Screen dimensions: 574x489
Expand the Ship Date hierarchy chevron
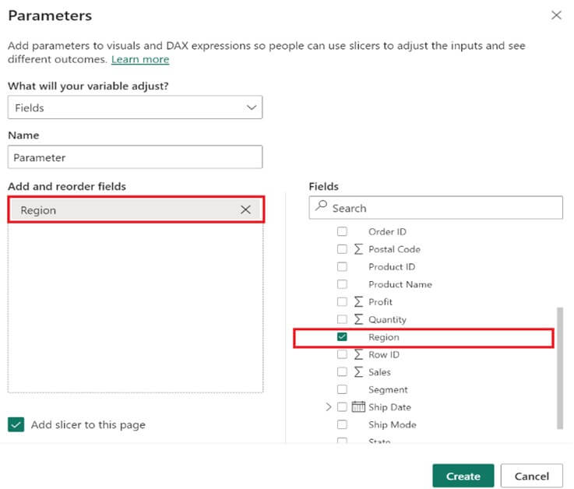[x=329, y=407]
